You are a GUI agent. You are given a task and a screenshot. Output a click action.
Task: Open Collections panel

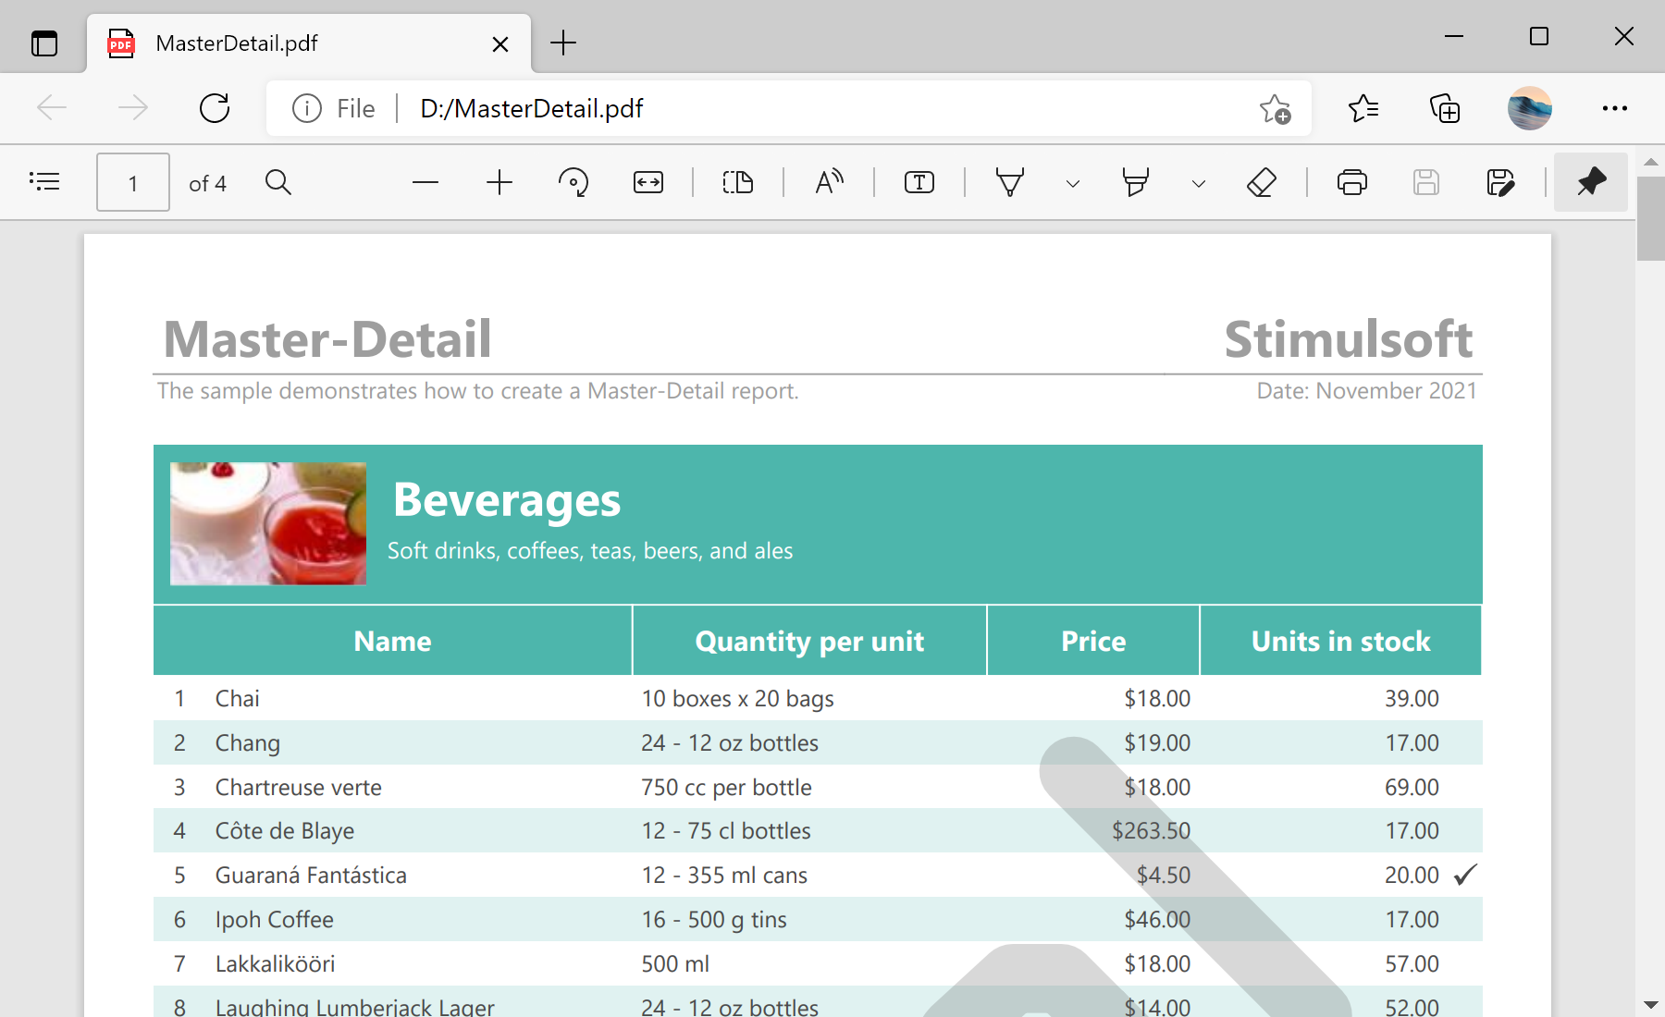(x=1445, y=108)
